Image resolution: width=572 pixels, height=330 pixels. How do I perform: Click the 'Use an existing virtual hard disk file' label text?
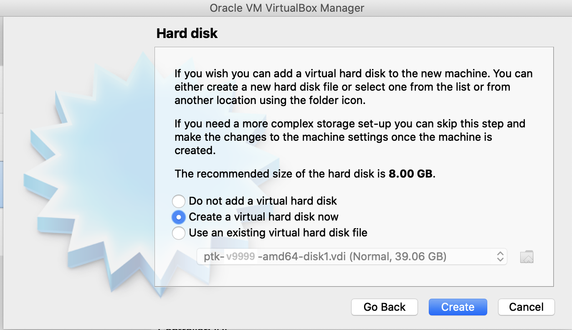click(x=278, y=233)
